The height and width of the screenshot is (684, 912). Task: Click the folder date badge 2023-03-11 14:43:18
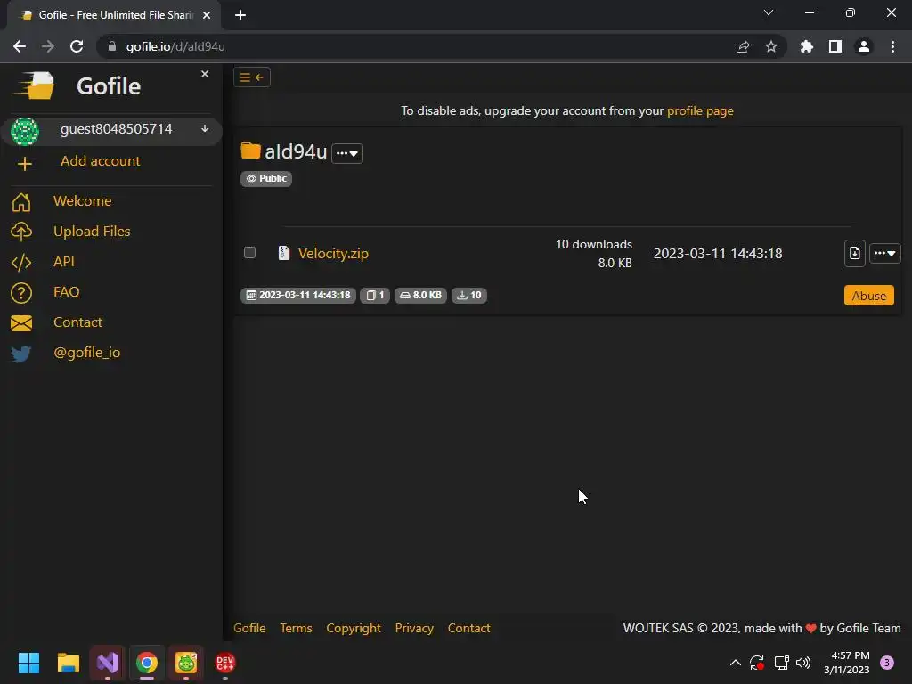pyautogui.click(x=297, y=296)
